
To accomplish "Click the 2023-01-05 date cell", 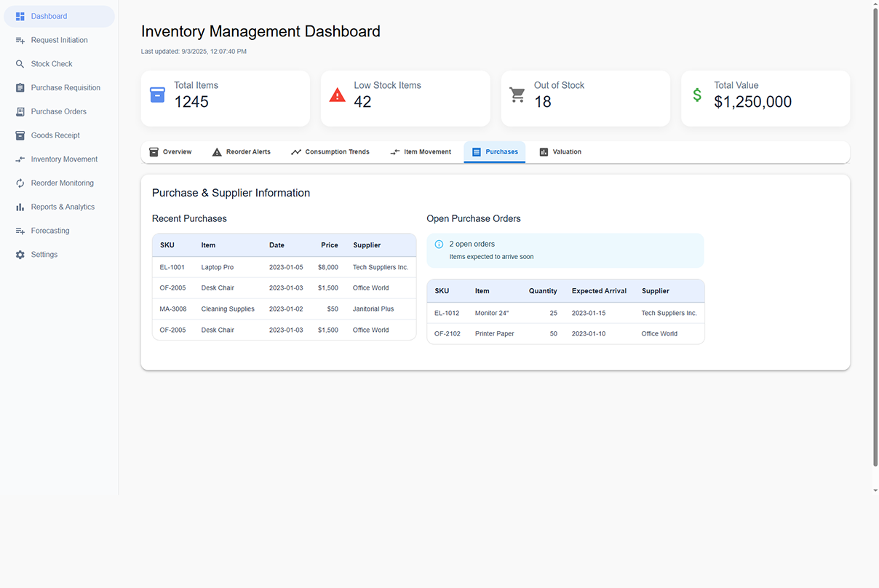I will click(286, 267).
